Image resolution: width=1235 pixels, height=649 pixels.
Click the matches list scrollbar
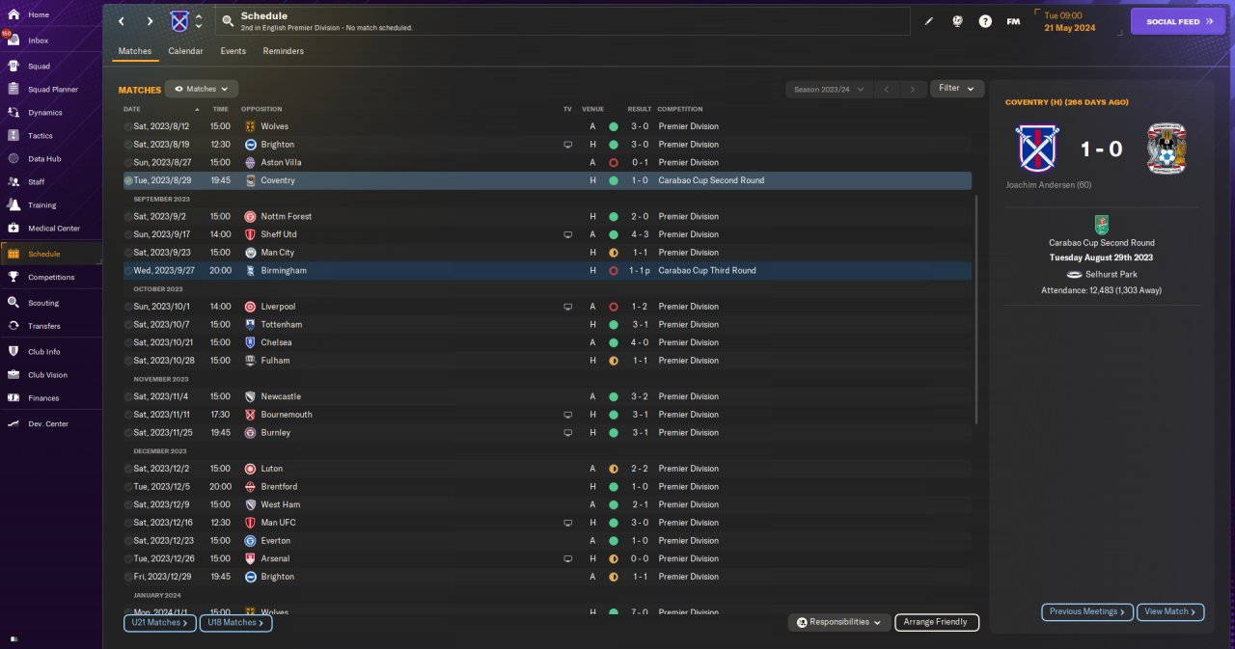tap(976, 309)
